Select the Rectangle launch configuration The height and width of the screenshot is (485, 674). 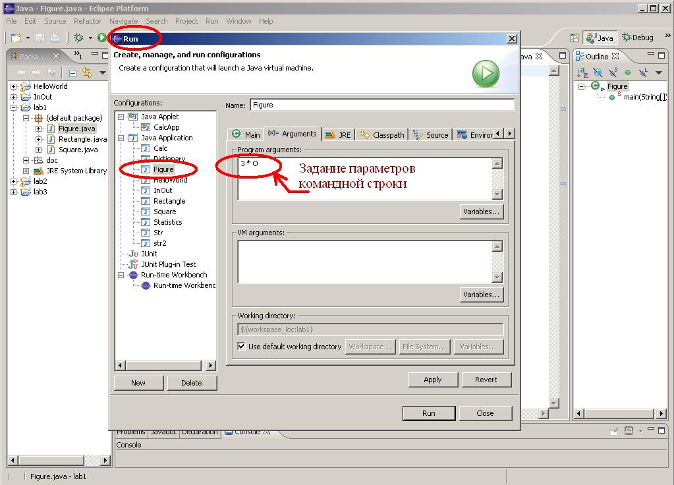pyautogui.click(x=169, y=201)
